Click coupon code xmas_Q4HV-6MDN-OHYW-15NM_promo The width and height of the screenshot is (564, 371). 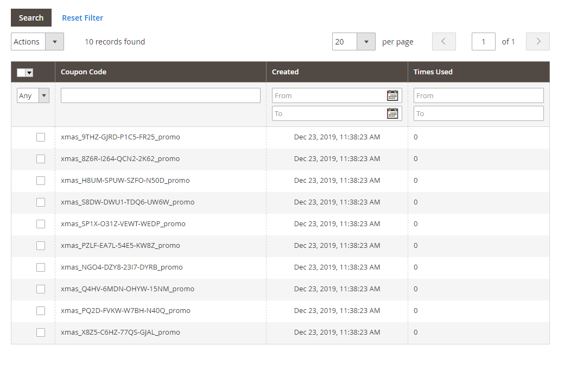coord(128,289)
